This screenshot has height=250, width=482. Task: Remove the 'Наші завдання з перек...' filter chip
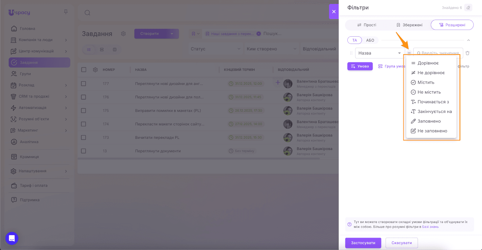click(258, 34)
